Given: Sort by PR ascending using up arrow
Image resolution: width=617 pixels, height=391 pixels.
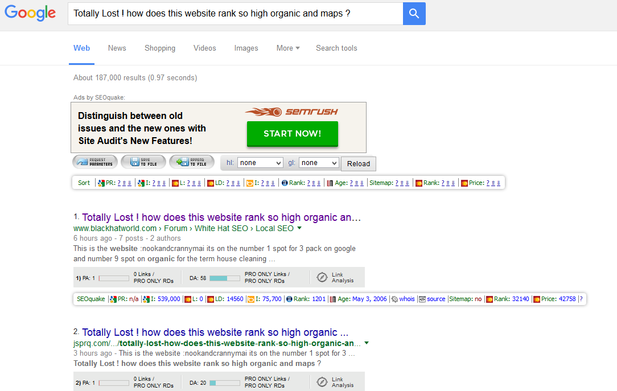Looking at the screenshot, I should [124, 183].
